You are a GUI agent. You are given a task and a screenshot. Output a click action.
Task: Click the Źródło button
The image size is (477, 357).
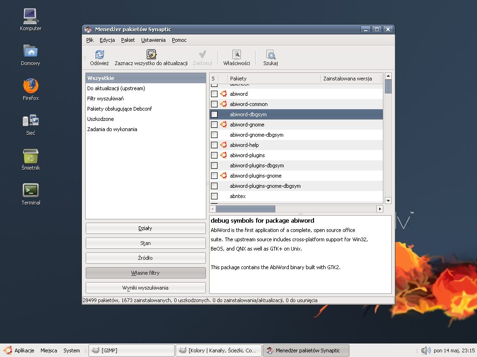click(145, 258)
